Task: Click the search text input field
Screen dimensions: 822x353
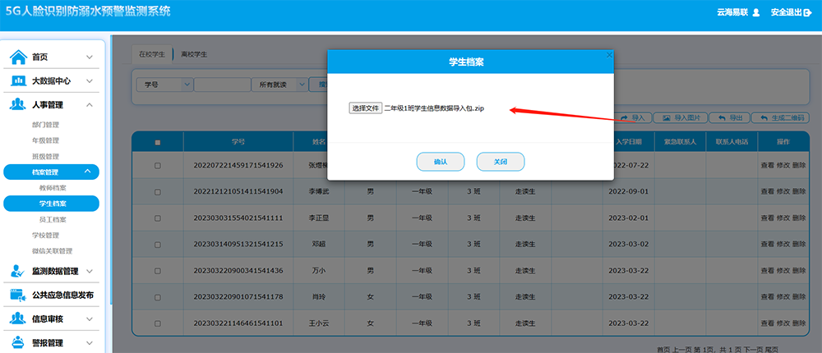Action: pyautogui.click(x=222, y=85)
